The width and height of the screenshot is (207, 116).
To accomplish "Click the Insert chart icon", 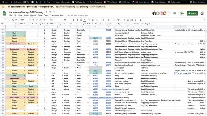I will click(132, 20).
